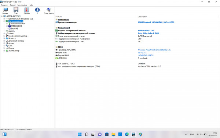Expand the Дисковый привод node
Viewport: 220px width, 138px height.
(x=4, y=41)
